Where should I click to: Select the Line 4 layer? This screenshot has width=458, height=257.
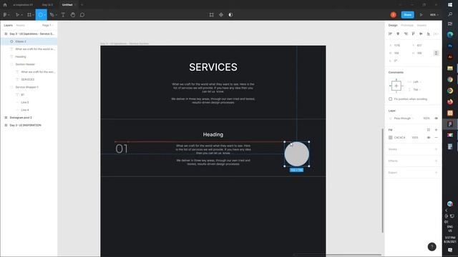coord(29,110)
